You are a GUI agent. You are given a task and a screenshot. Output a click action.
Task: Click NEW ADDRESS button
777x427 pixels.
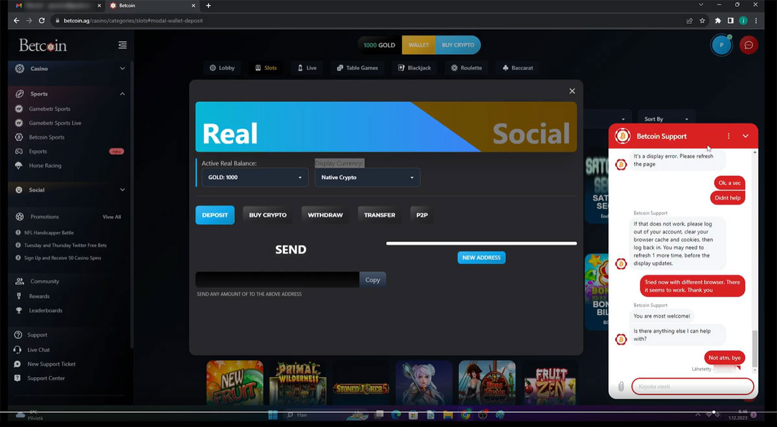[482, 257]
